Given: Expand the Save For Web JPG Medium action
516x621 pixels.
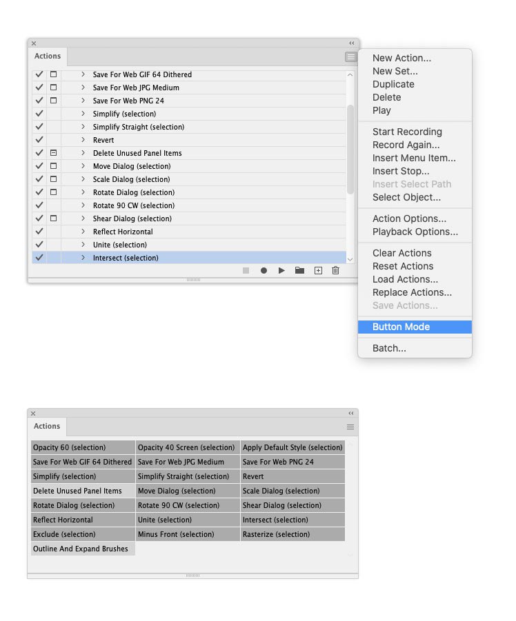Looking at the screenshot, I should click(x=83, y=88).
